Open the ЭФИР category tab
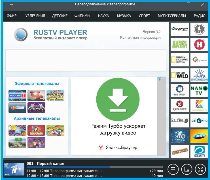This screenshot has width=210, height=180. point(12,16)
